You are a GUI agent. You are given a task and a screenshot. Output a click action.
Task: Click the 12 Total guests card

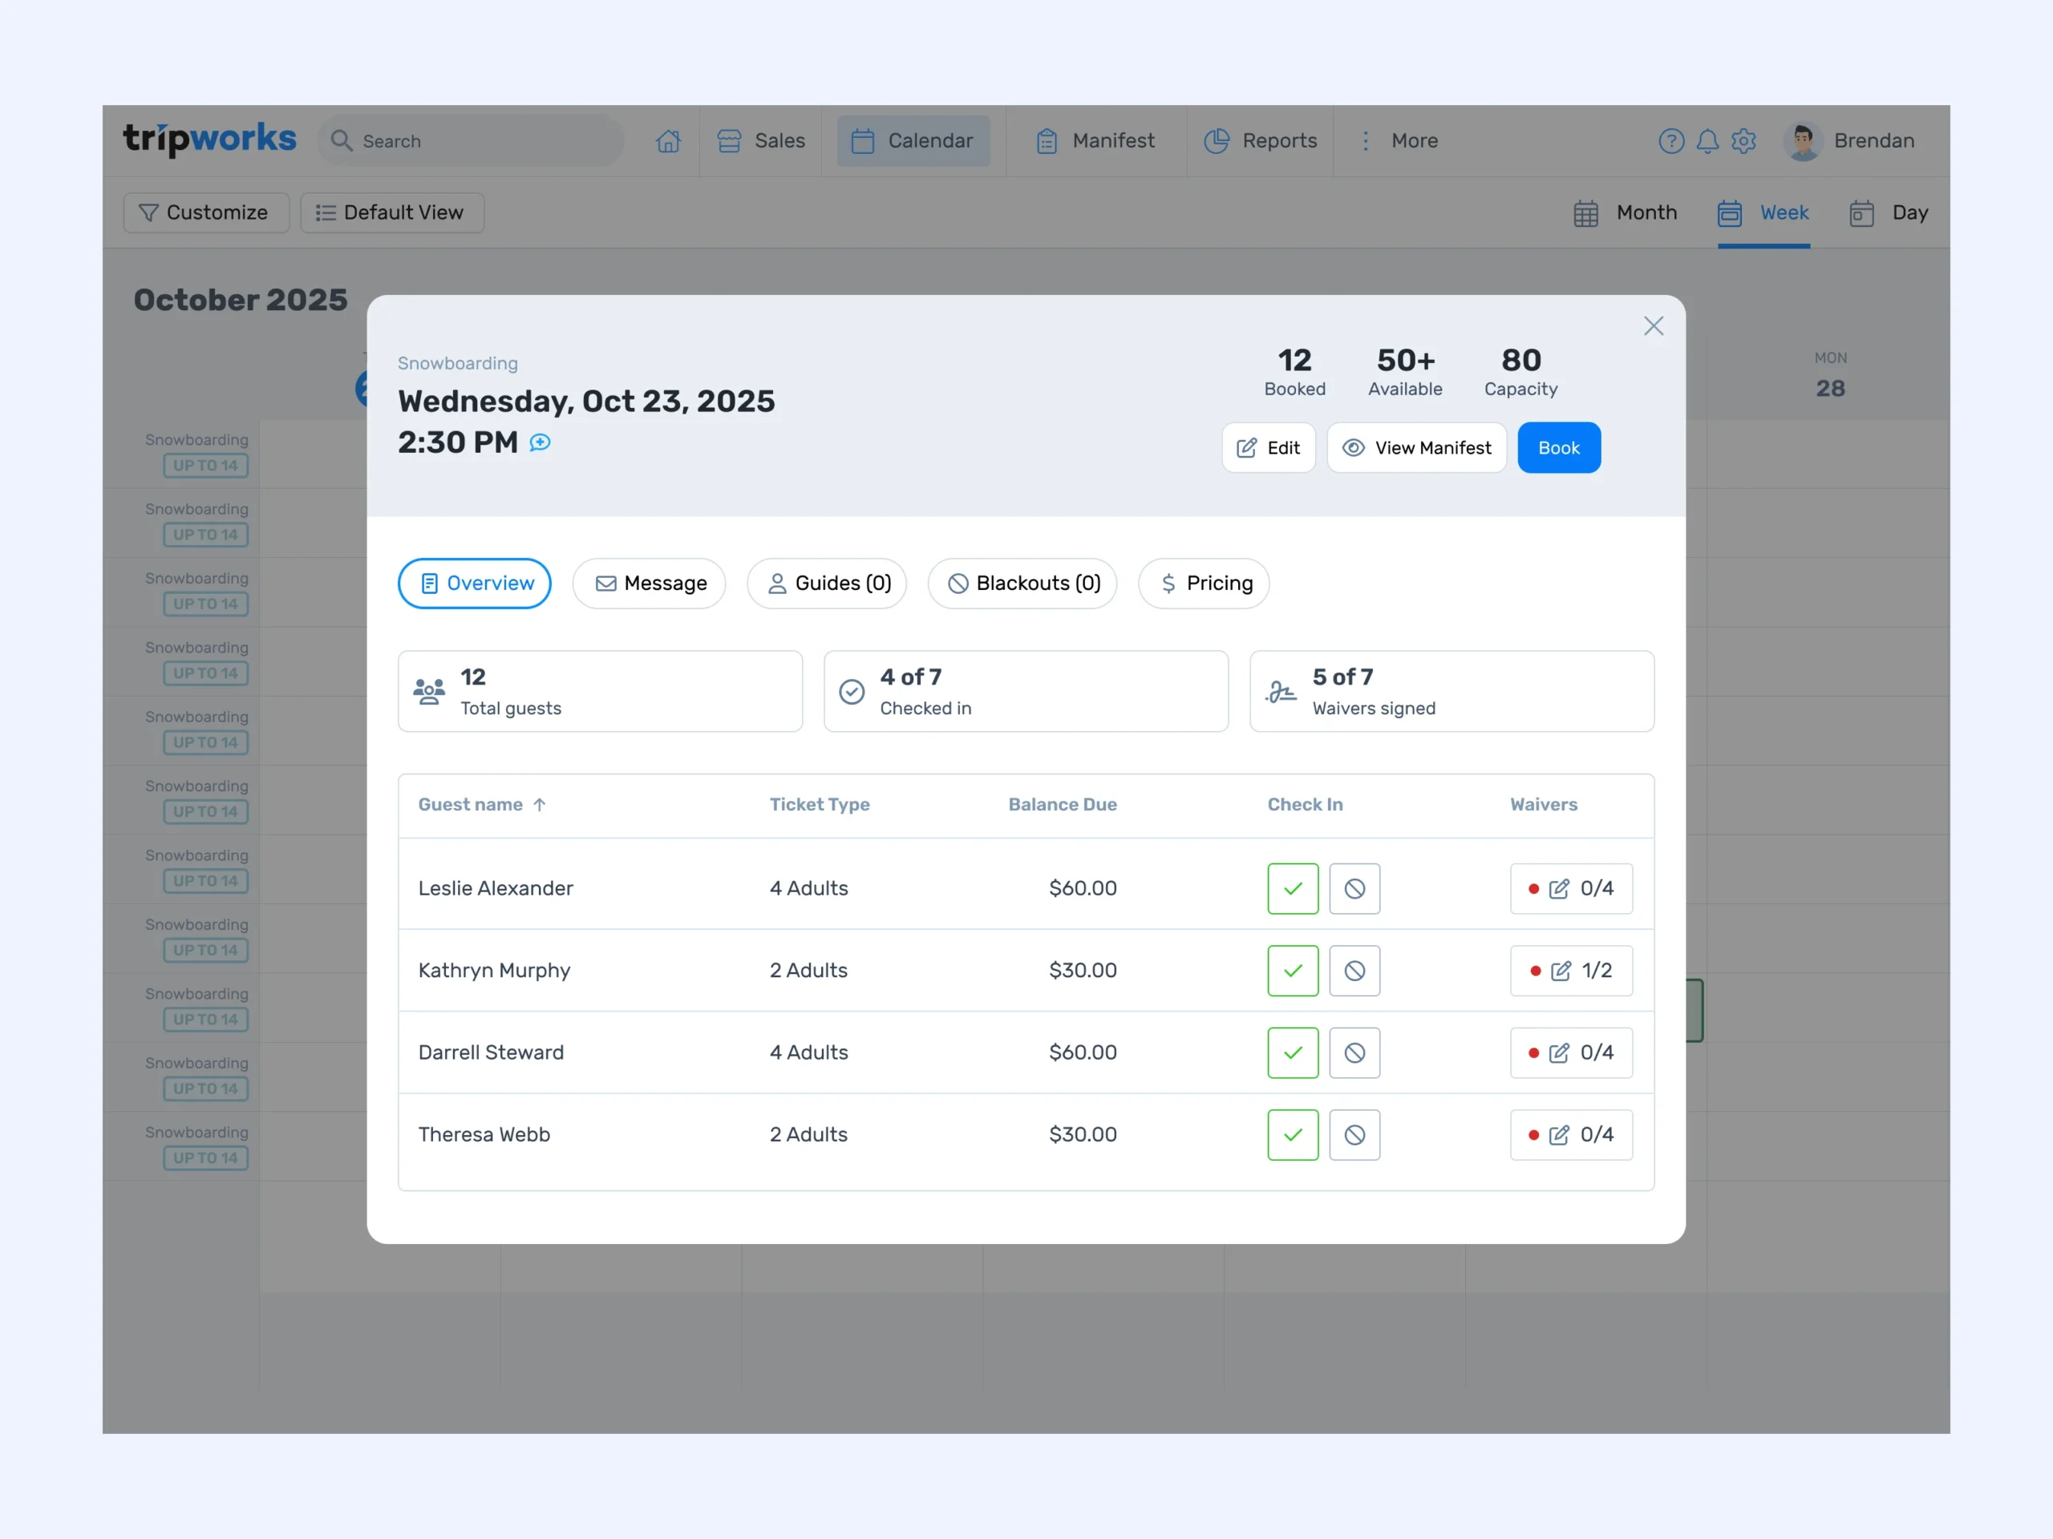[600, 691]
